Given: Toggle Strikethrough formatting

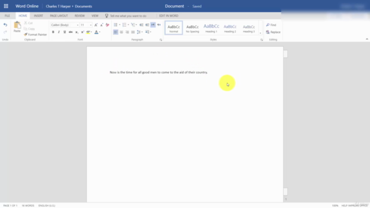Looking at the screenshot, I should click(x=71, y=32).
